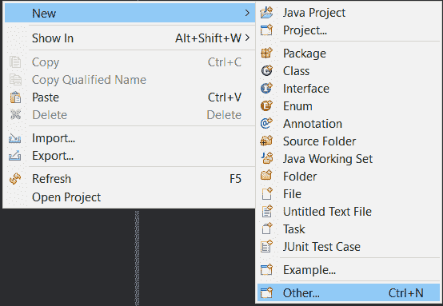Screen dimensions: 443x306
Task: Click the greyed Copy icon
Action: (x=15, y=62)
